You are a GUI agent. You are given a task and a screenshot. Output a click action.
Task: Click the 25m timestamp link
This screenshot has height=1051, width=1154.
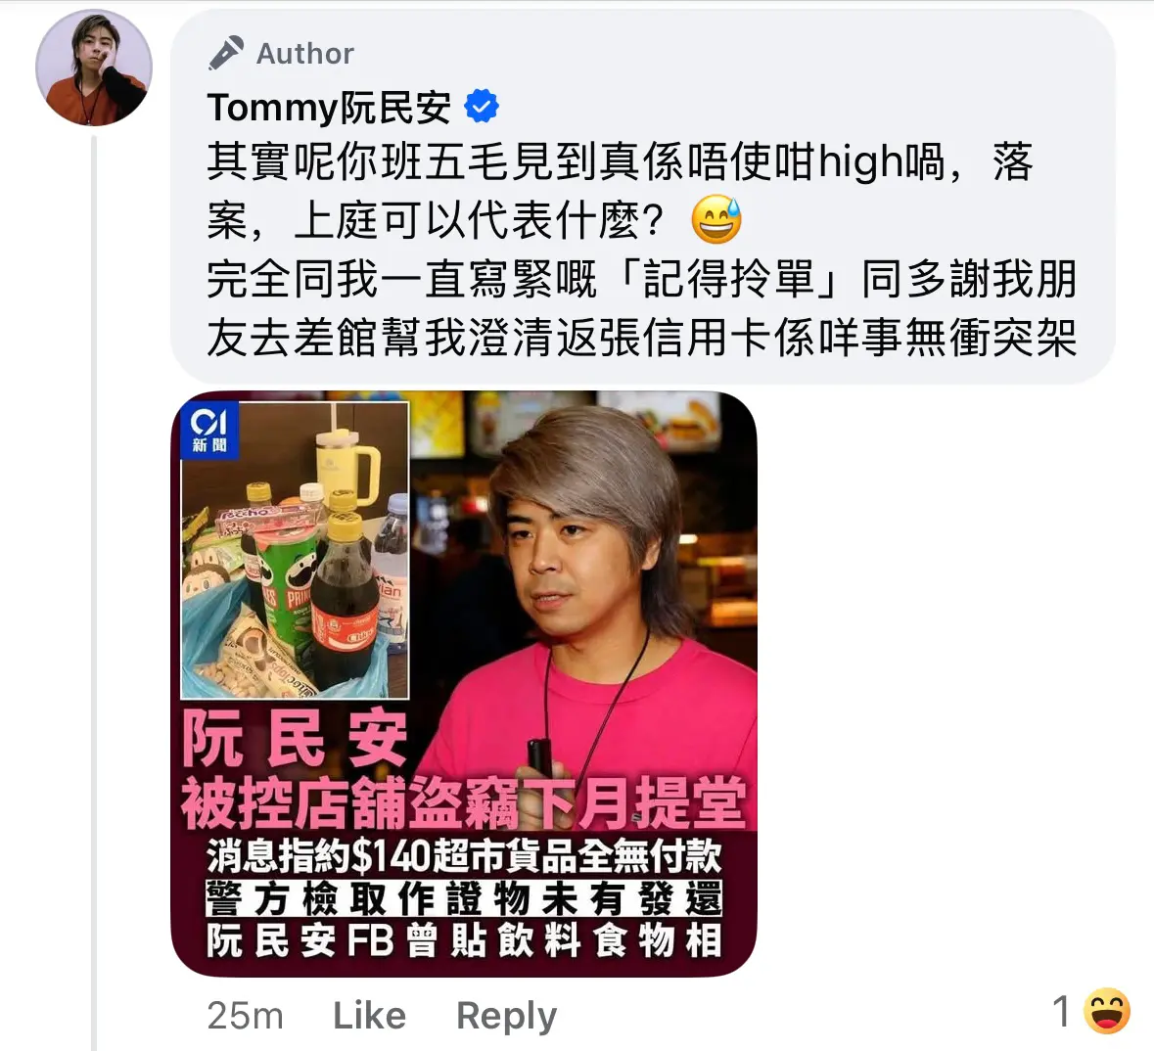click(245, 1016)
